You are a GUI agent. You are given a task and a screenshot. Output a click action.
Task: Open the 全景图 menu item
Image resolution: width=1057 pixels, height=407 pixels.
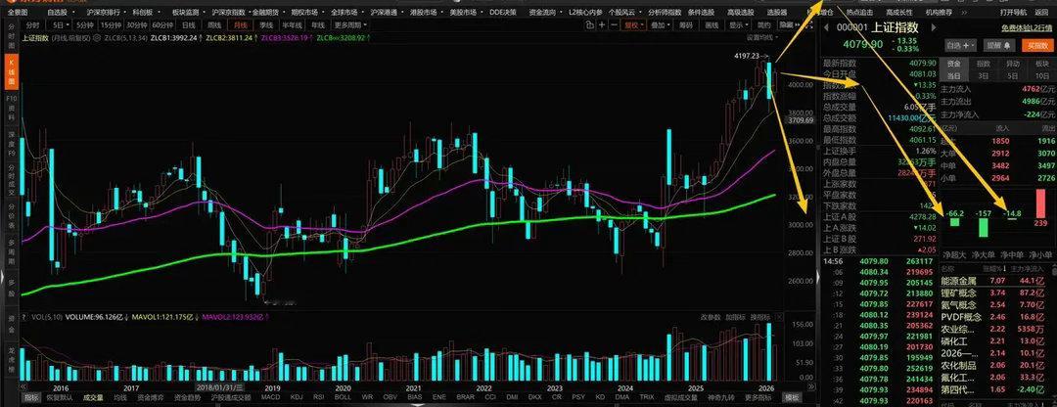pyautogui.click(x=18, y=12)
